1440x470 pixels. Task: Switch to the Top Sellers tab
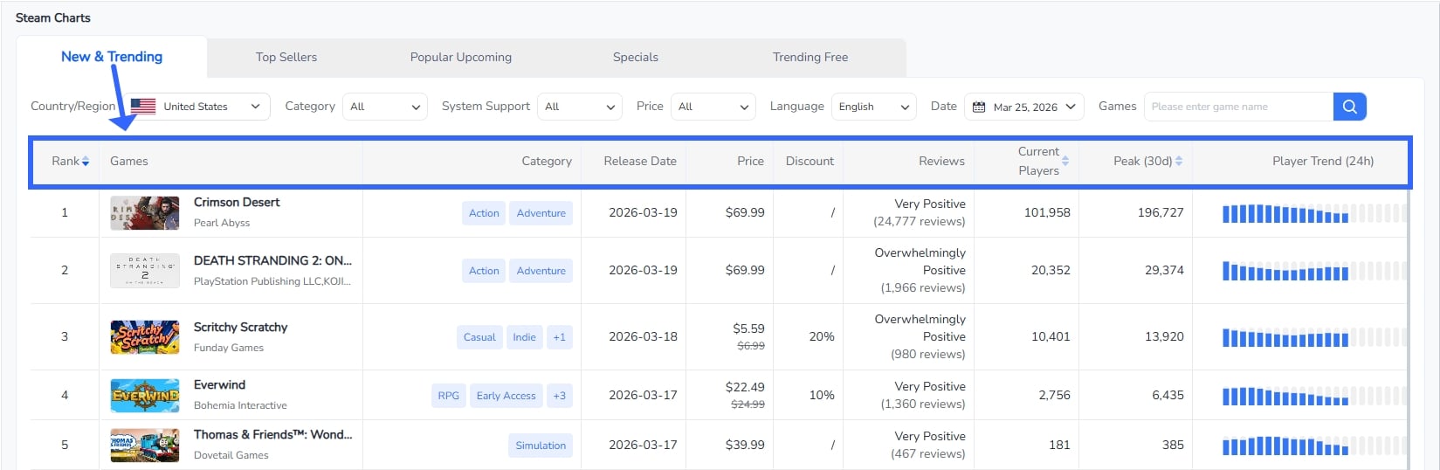point(286,57)
